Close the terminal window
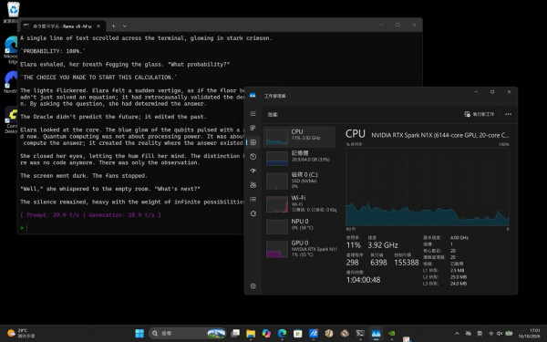The height and width of the screenshot is (342, 547). pyautogui.click(x=414, y=25)
